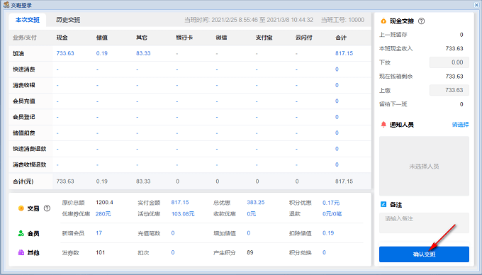
Task: Click the 当班时间 date range text
Action: [249, 20]
